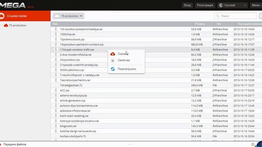Image resolution: width=262 pixels, height=147 pixels.
Task: Click the cloud icon in Ссылка папки
Action: pos(2,16)
